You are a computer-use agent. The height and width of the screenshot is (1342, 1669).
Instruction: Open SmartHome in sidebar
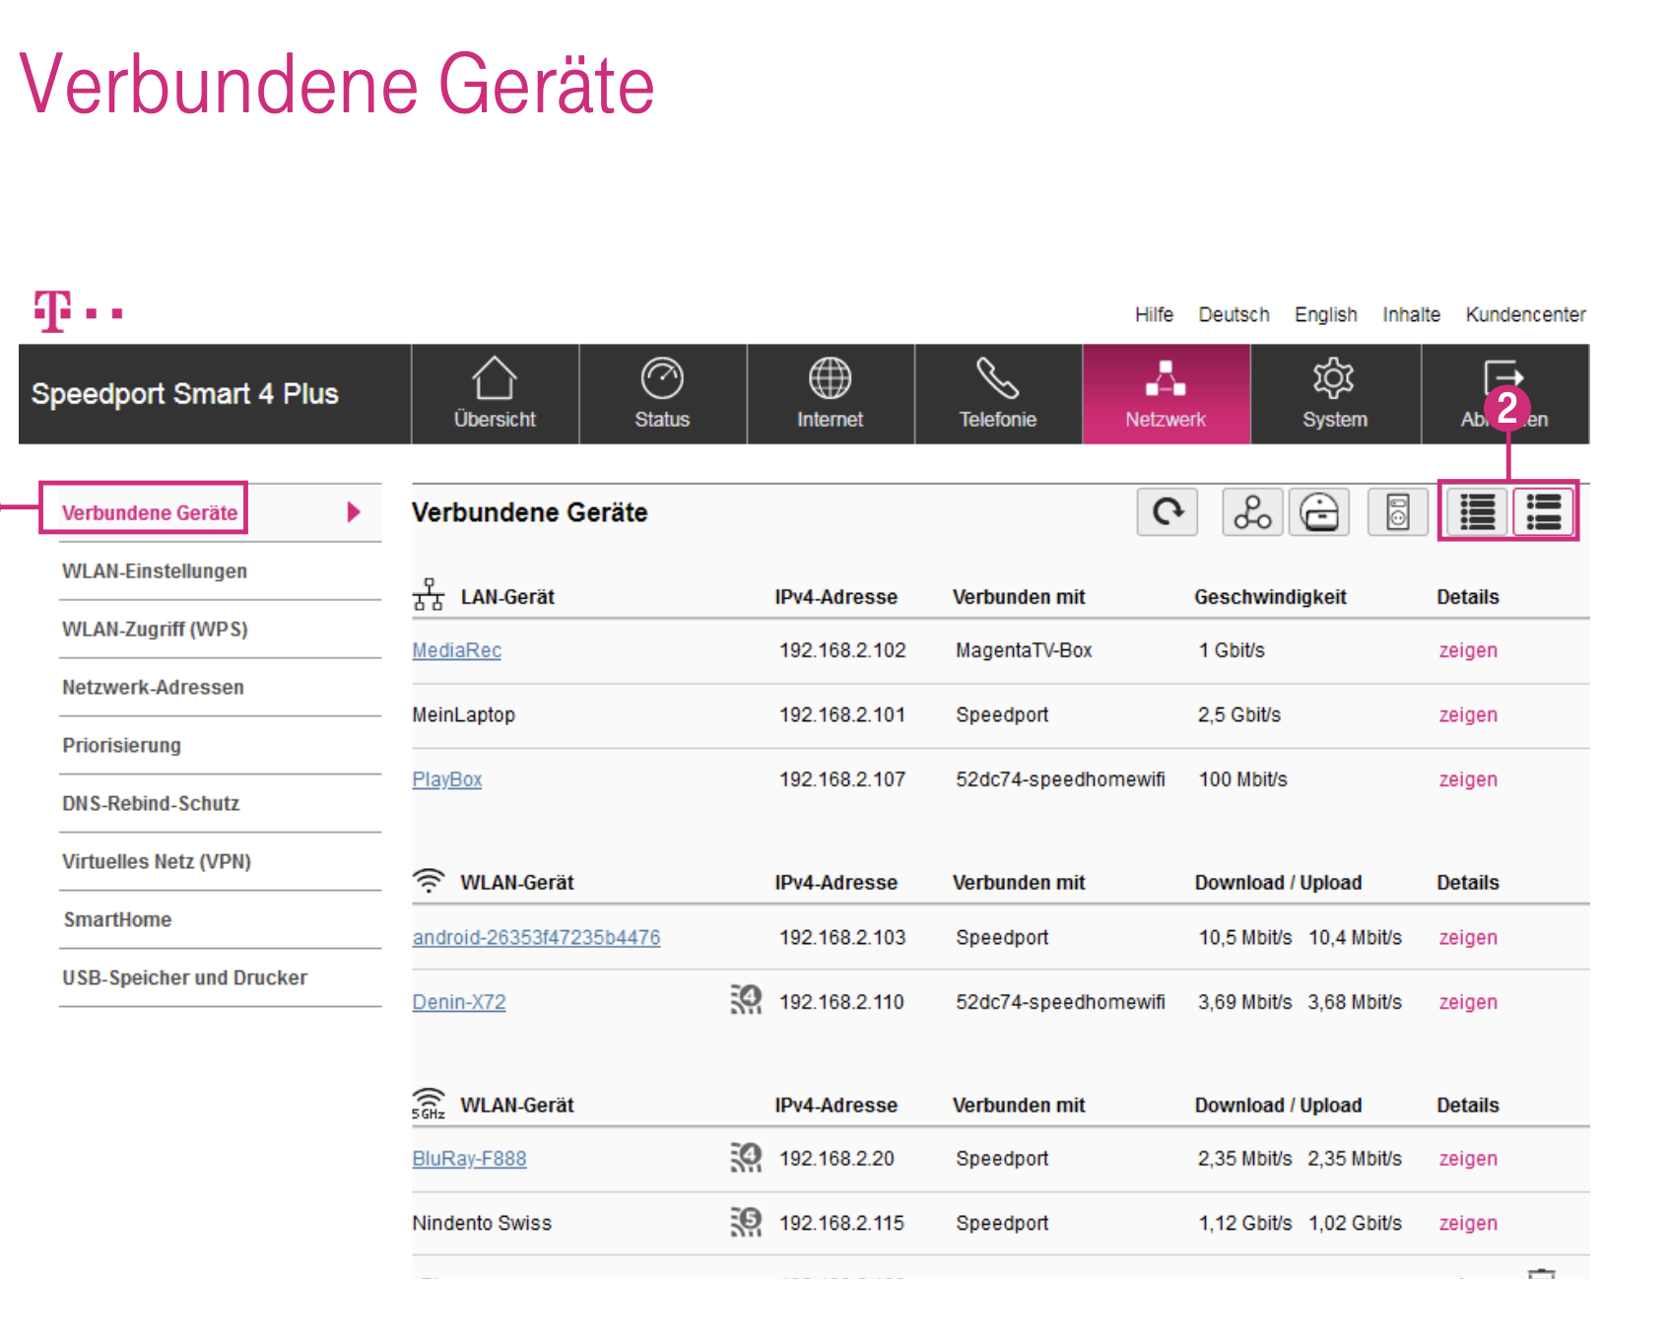117,919
